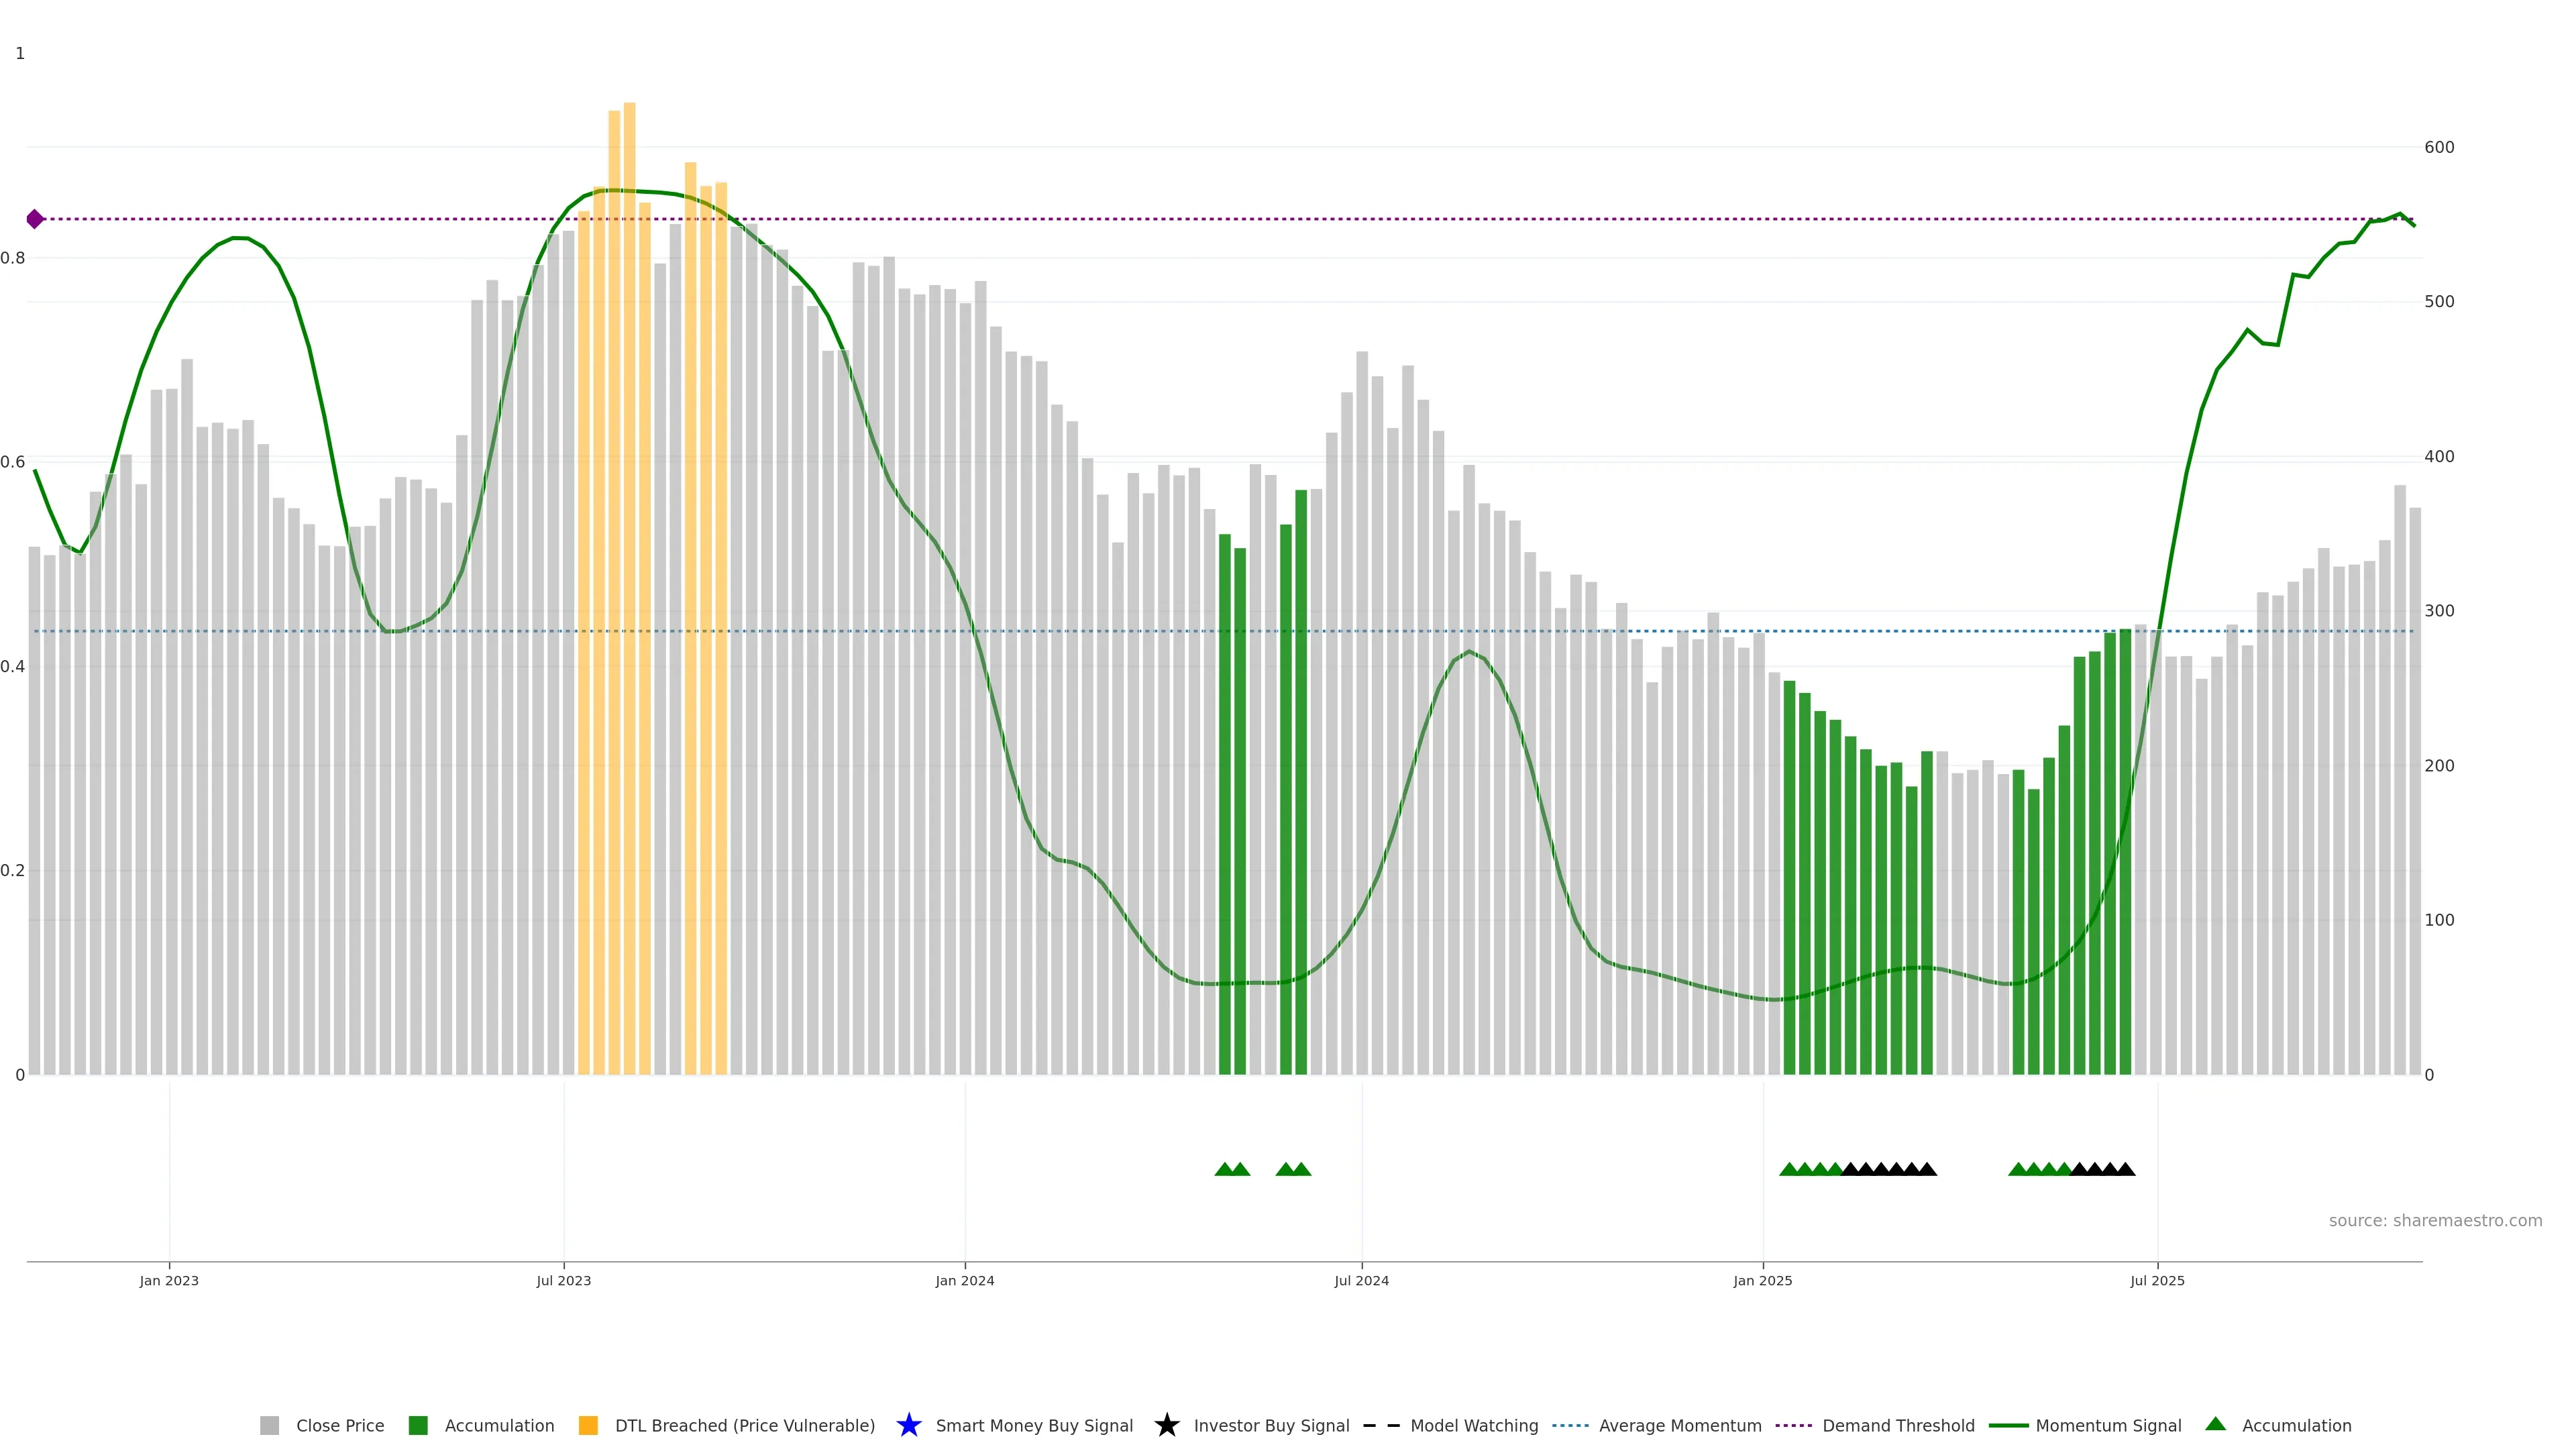Click the blue Smart Money Buy Signal star
The image size is (2576, 1449).
[x=908, y=1425]
